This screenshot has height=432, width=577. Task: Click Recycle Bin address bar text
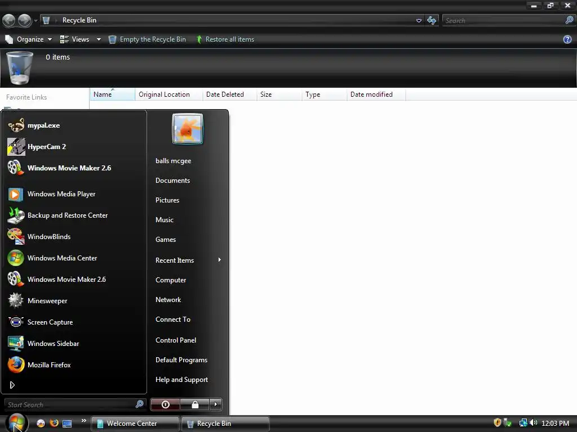79,20
